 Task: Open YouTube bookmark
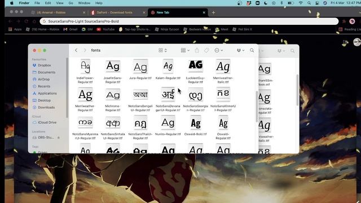105,29
